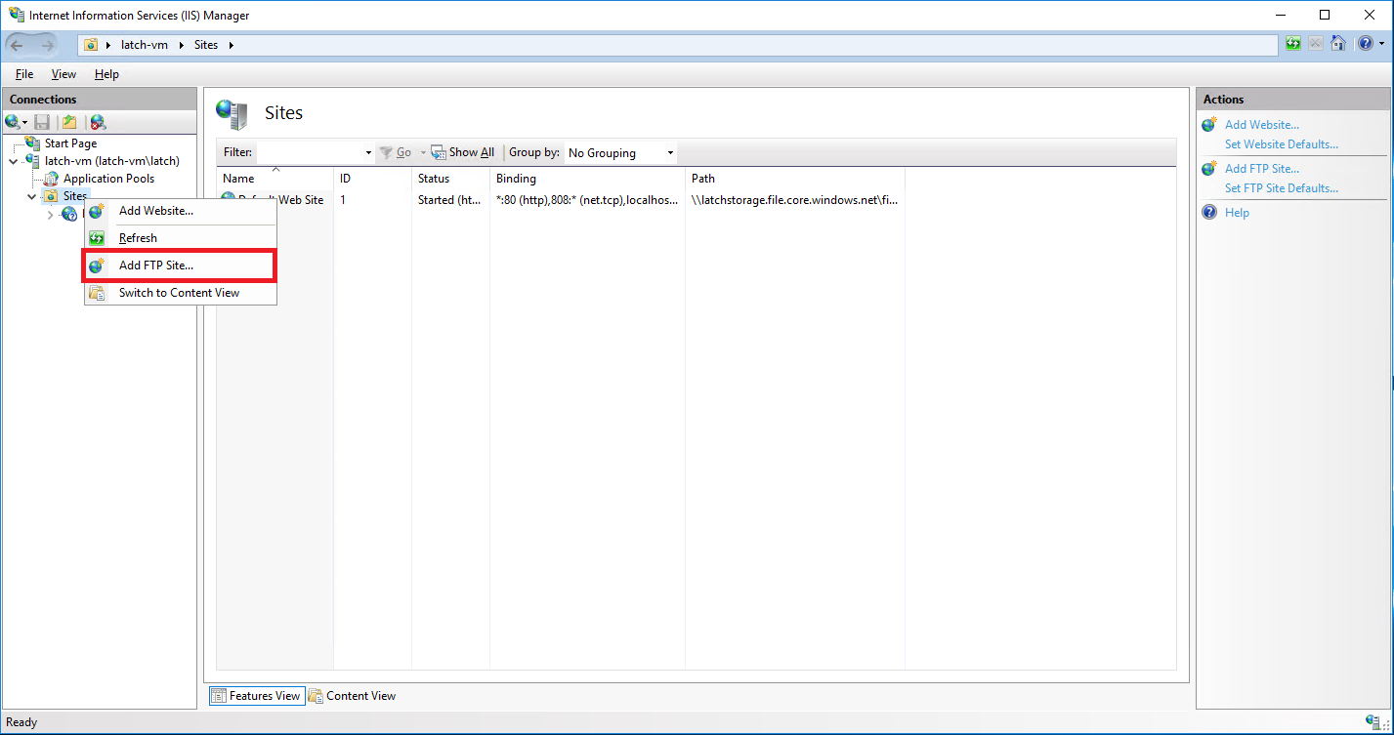Screen dimensions: 1394x735
Task: Switch to the Content View tab
Action: 353,696
